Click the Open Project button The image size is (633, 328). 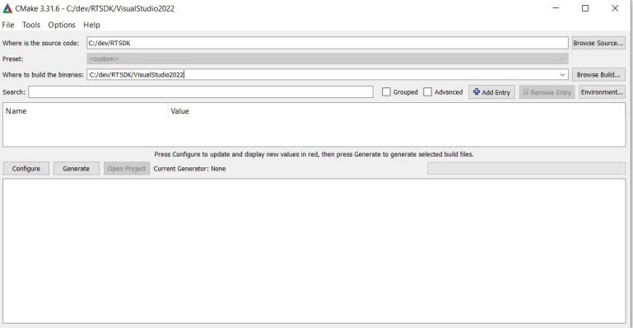pyautogui.click(x=127, y=168)
